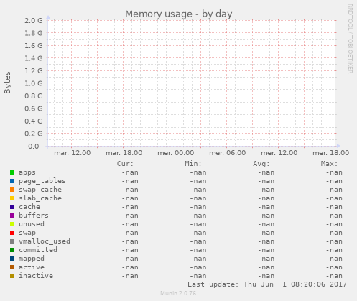The image size is (357, 301).
Task: Click the mar. 18:00 time label
Action: tap(124, 153)
